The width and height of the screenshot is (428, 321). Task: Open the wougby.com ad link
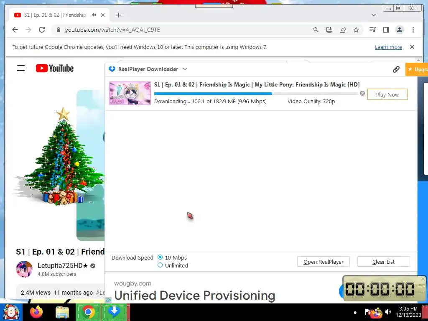pyautogui.click(x=132, y=283)
